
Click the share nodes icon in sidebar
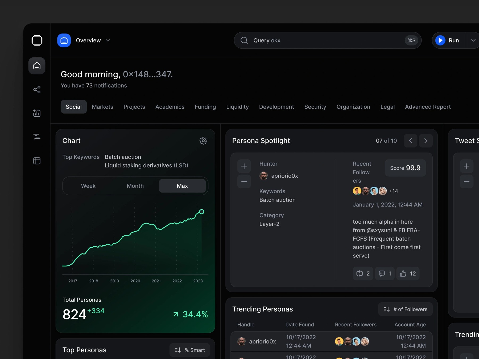(37, 90)
